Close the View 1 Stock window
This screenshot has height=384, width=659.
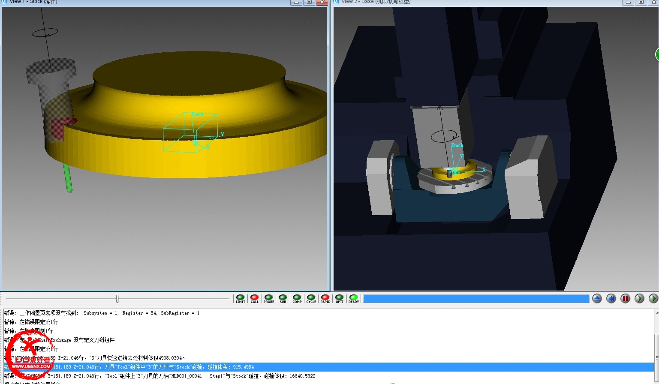tap(322, 2)
